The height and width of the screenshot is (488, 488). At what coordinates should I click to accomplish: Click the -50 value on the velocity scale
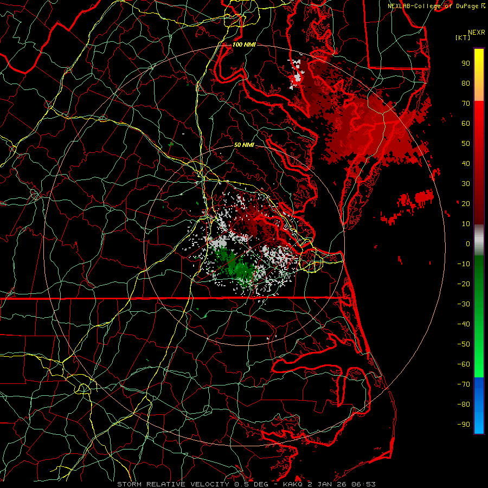[x=464, y=344]
